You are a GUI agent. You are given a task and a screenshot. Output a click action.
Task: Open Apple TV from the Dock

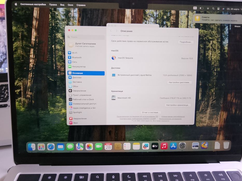(155, 146)
